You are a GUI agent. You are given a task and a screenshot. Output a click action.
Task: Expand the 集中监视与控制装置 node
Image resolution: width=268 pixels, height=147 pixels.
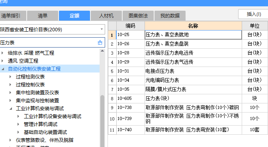(x=10, y=100)
